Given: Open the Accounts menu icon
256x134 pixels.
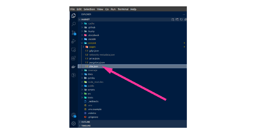Looking at the screenshot, I should tap(74, 115).
